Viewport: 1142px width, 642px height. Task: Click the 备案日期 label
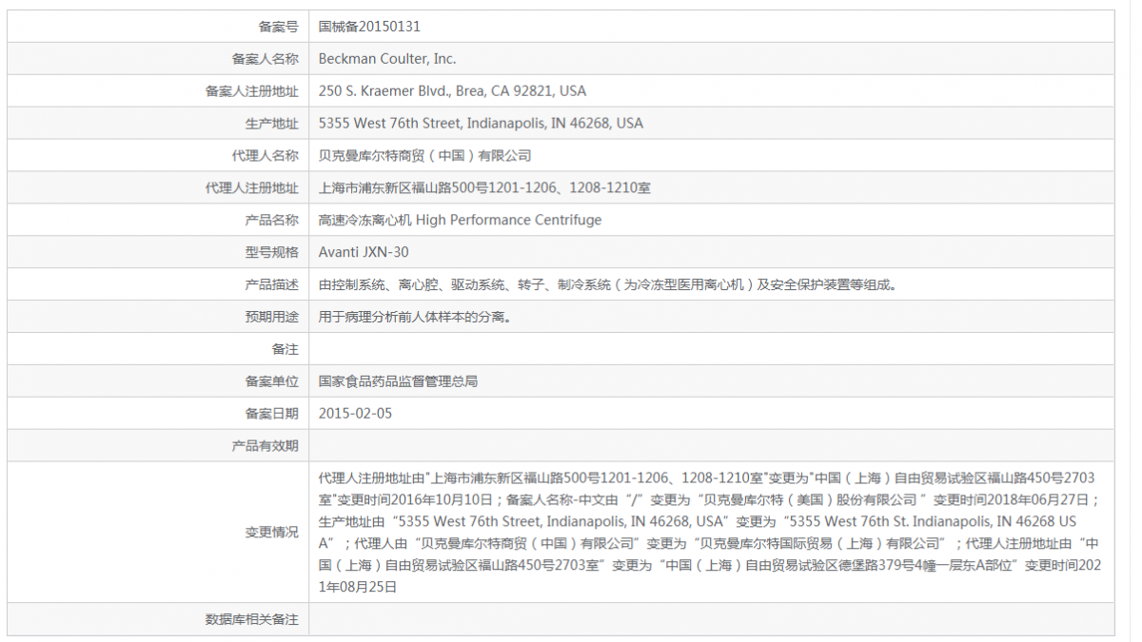tap(271, 415)
